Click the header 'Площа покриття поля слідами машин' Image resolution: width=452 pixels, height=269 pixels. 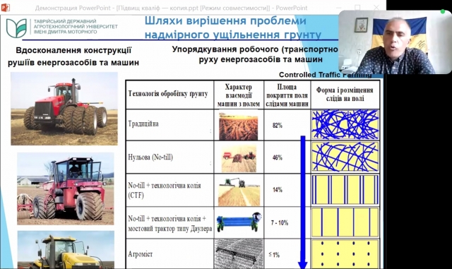[287, 95]
